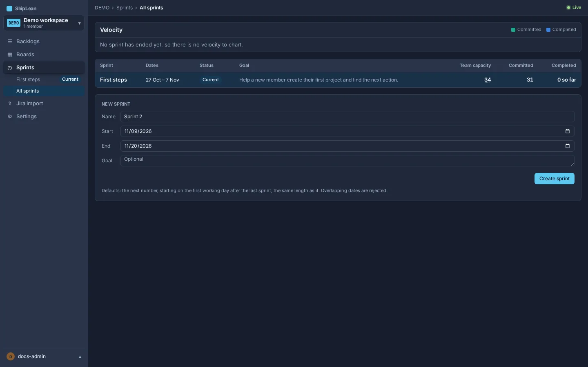Click the Sprints clock icon
Viewport: 588px width, 367px height.
tap(10, 68)
